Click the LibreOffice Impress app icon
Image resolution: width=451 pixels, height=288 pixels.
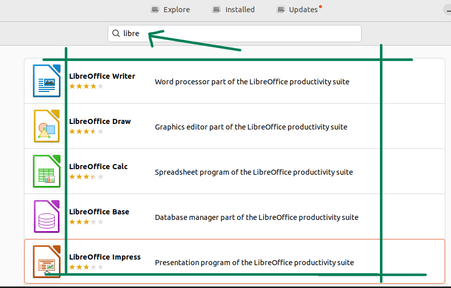coord(47,262)
